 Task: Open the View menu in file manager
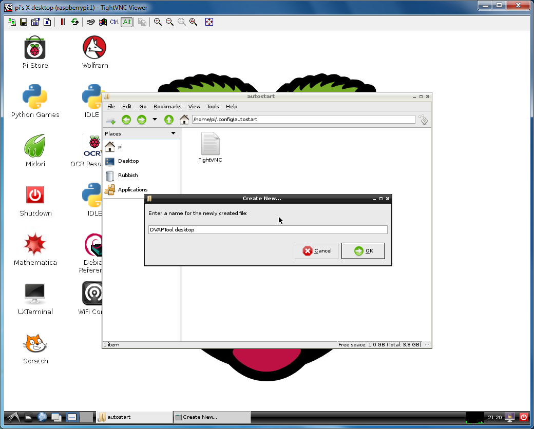coord(194,107)
